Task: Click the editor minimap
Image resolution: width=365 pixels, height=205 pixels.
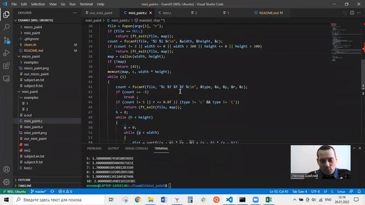Action: click(x=346, y=42)
